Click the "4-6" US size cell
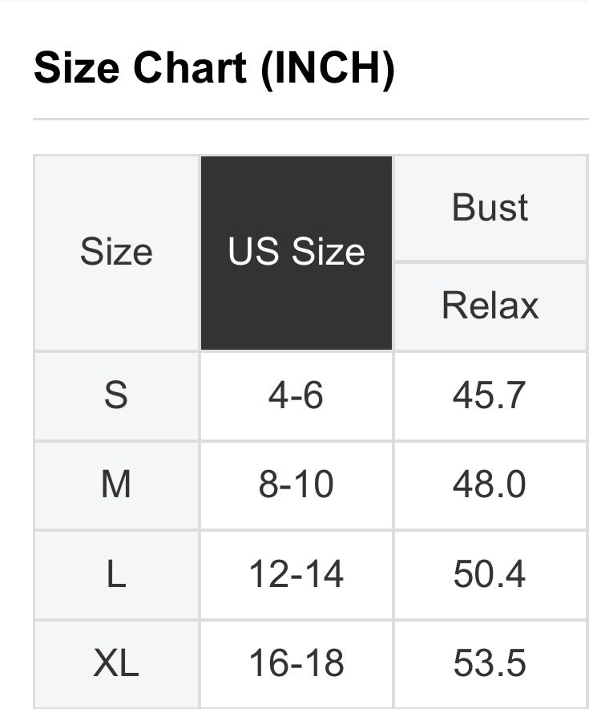Screen dimensions: 589x709 pos(297,395)
